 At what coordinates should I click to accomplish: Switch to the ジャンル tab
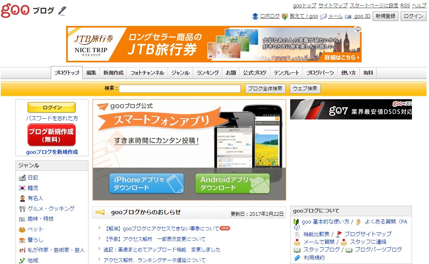tap(180, 73)
